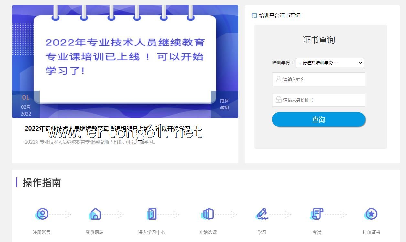406x242 pixels.
Task: Click the small square icon beside 培训平台证书查询
Action: [254, 15]
